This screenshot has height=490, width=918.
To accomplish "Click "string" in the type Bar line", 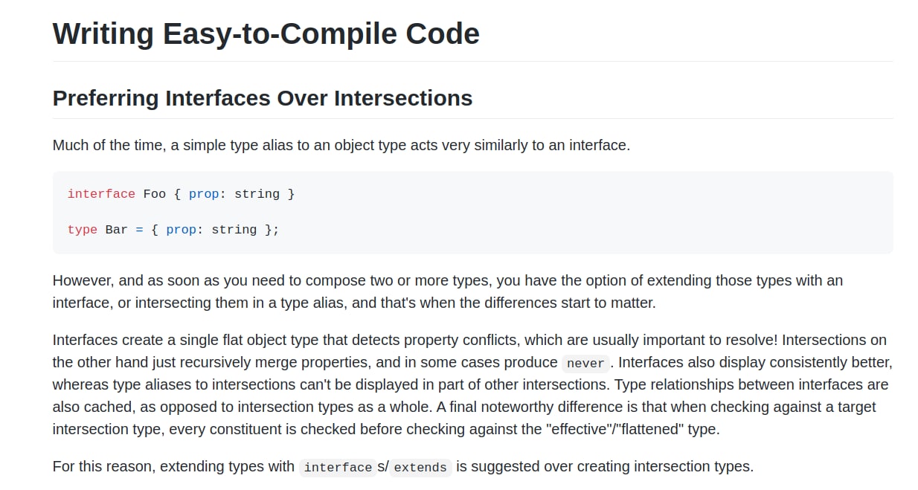I will tap(234, 230).
